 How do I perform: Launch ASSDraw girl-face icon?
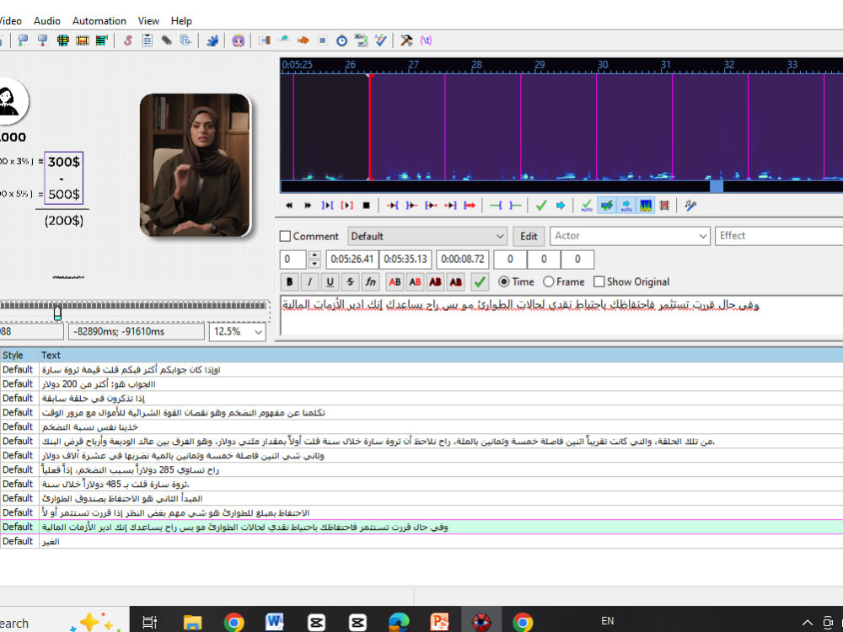click(239, 40)
